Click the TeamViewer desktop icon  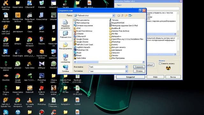click(x=6, y=53)
